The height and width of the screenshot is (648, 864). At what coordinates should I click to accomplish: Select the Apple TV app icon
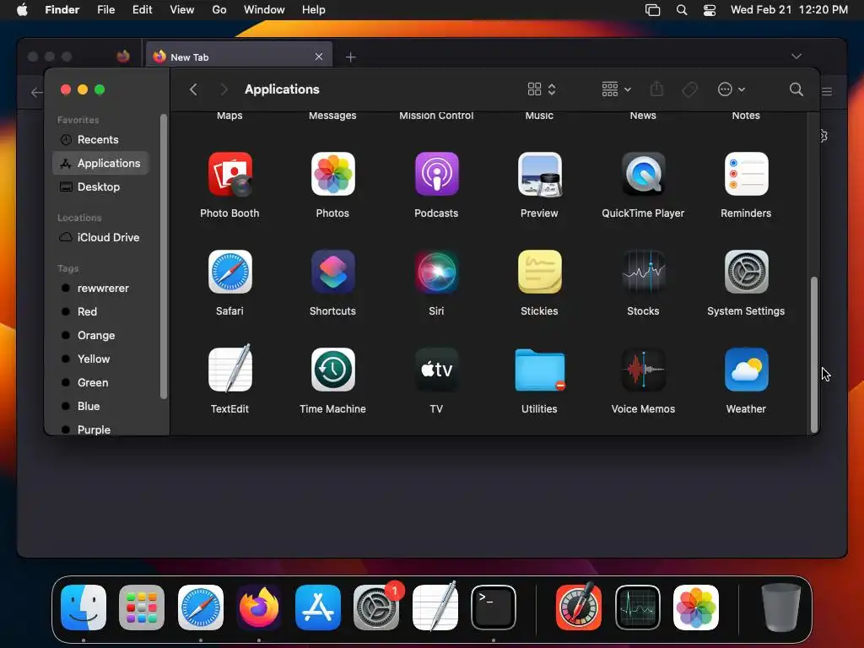click(436, 370)
